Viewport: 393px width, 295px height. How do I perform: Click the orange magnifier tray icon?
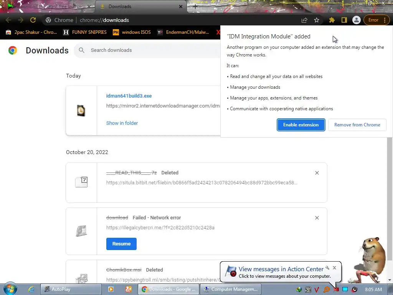point(327,290)
